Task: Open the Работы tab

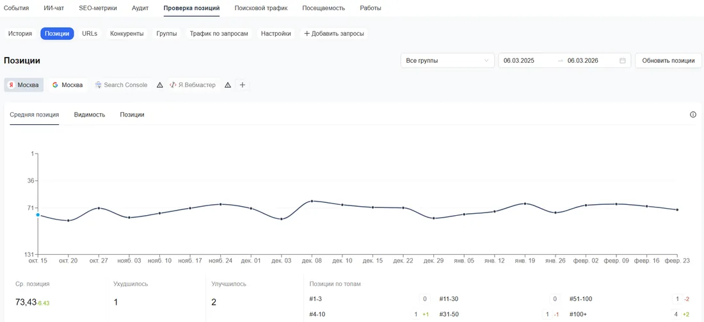Action: (371, 8)
